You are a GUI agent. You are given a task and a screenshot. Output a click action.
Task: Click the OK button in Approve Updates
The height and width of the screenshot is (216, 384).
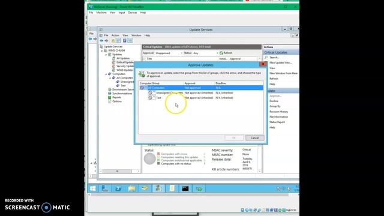(x=234, y=137)
